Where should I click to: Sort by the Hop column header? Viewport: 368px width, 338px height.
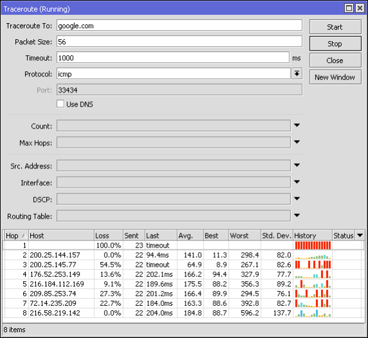(16, 235)
